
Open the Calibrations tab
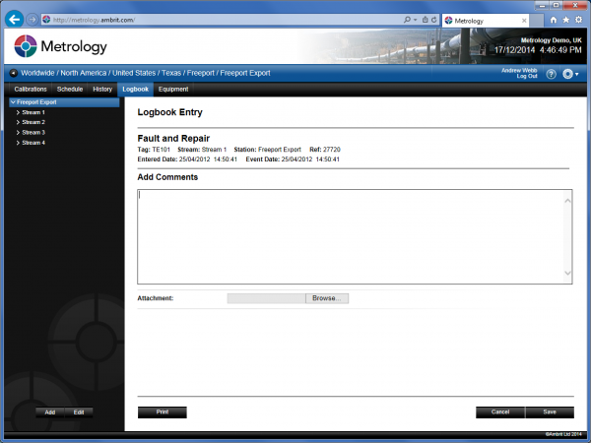coord(31,90)
